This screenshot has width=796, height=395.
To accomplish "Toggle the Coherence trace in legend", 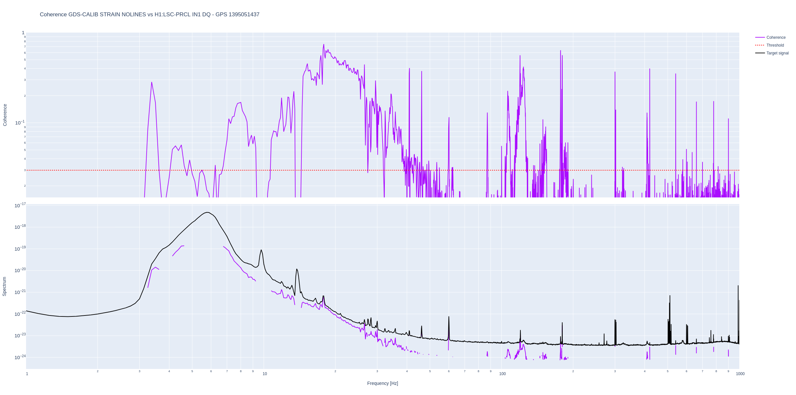I will 775,37.
